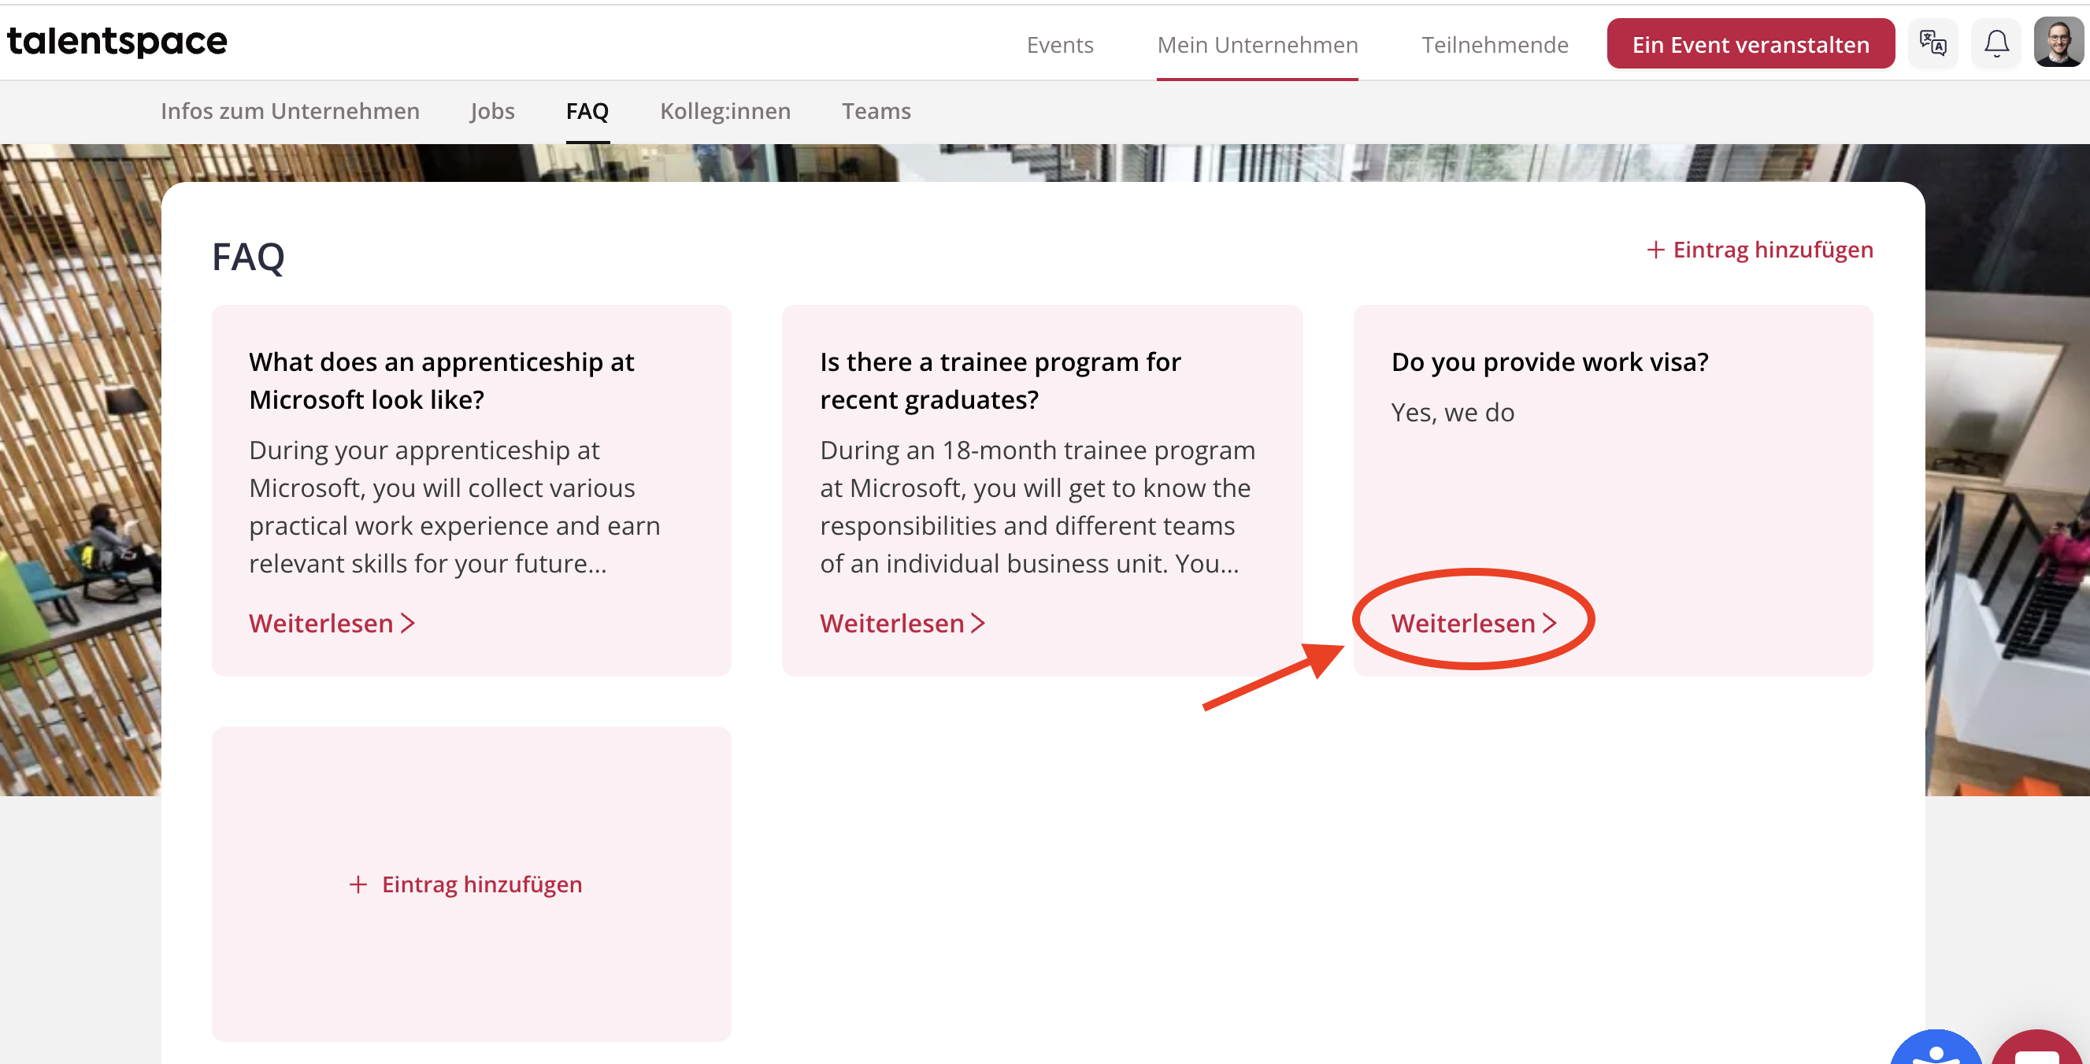Go to Events in top navigation
This screenshot has height=1064, width=2090.
(x=1060, y=45)
